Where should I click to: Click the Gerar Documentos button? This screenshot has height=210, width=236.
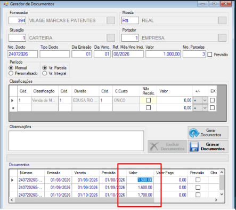208,133
